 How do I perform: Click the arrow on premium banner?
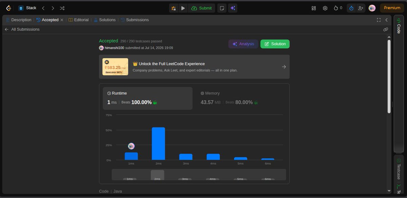click(284, 67)
